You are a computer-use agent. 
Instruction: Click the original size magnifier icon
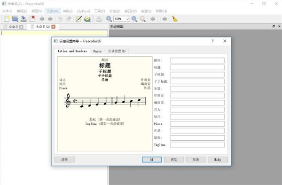click(x=142, y=19)
